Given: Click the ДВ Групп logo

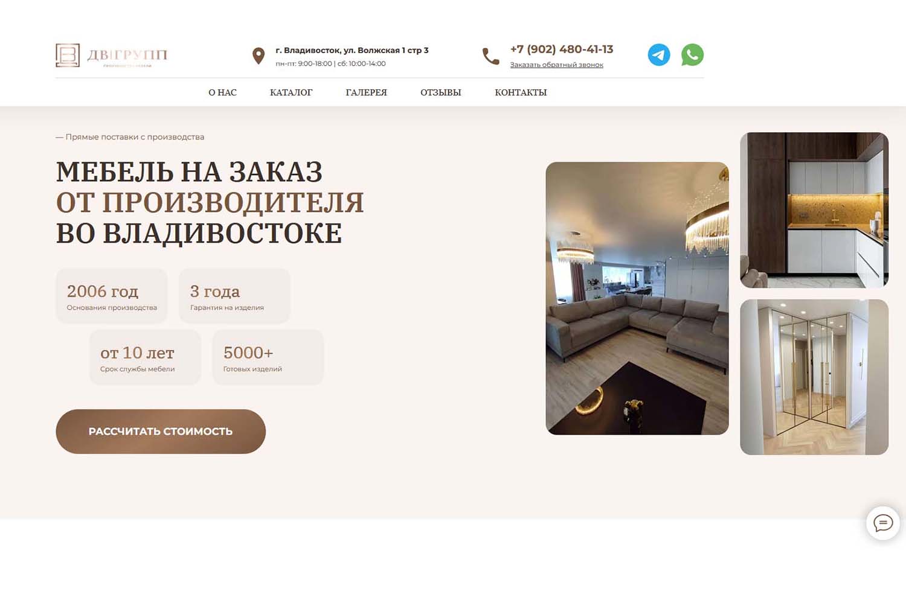Looking at the screenshot, I should [112, 56].
